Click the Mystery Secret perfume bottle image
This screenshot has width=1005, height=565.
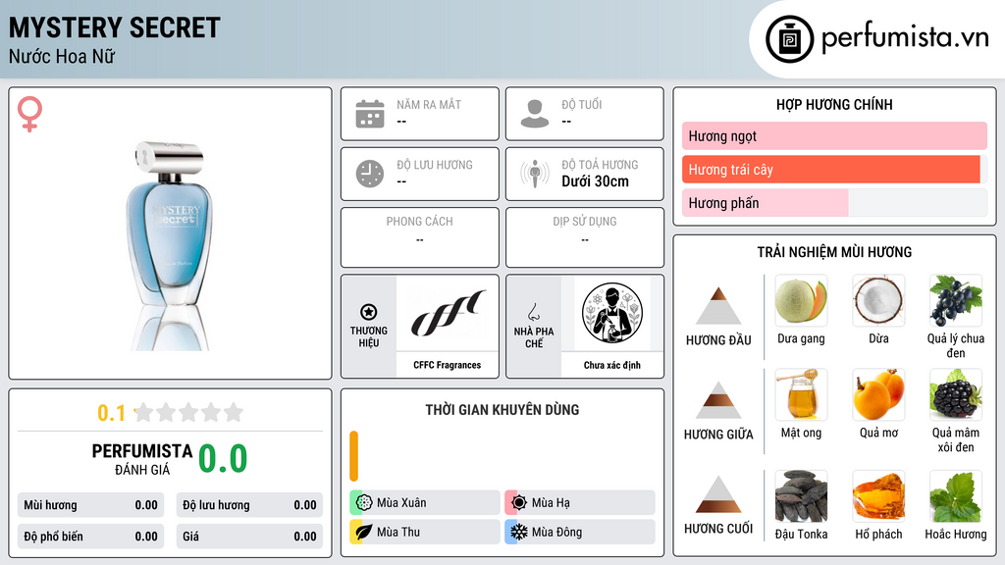pos(170,245)
